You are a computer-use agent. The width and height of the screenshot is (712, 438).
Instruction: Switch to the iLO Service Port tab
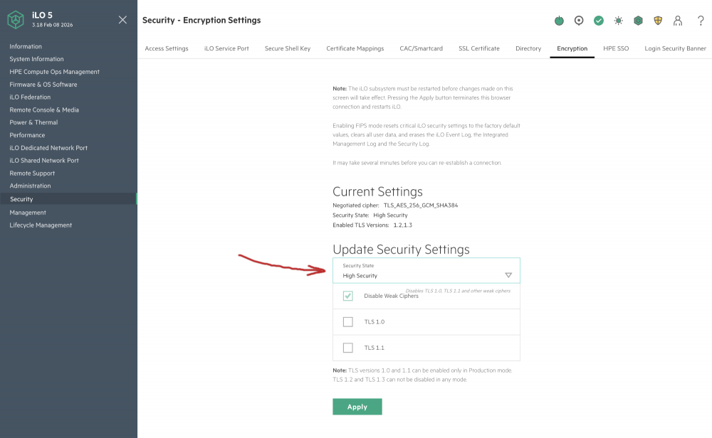[226, 48]
